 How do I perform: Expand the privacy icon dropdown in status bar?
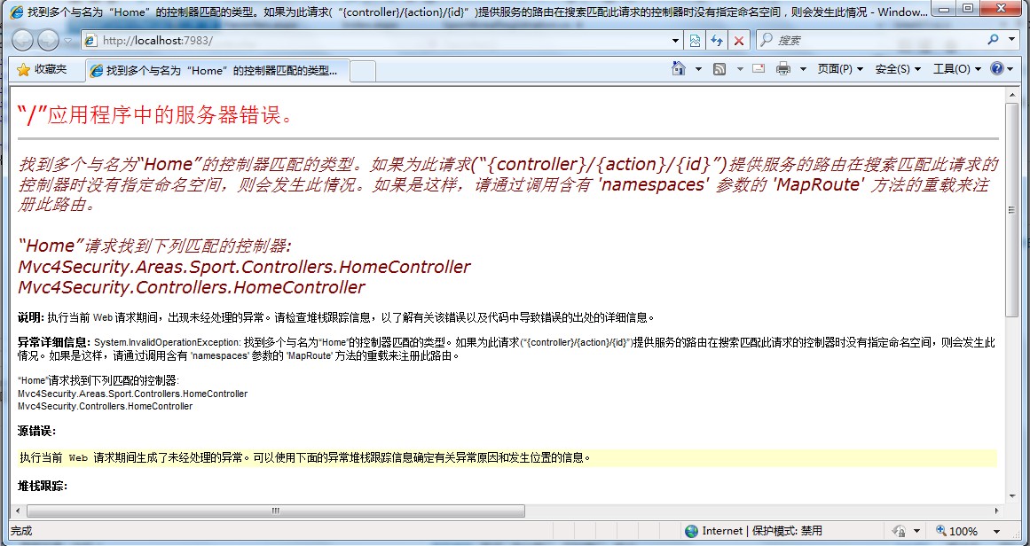[x=916, y=531]
